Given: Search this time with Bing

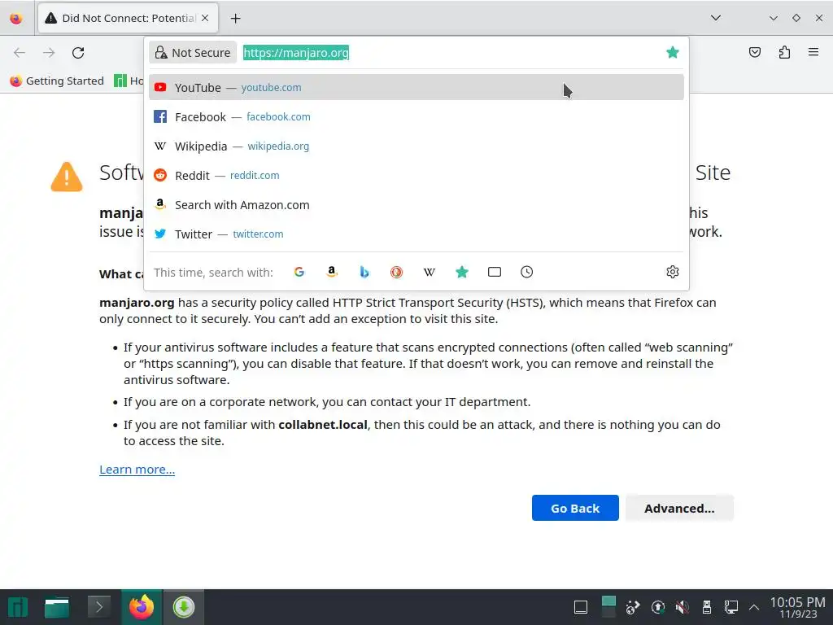Looking at the screenshot, I should coord(364,272).
